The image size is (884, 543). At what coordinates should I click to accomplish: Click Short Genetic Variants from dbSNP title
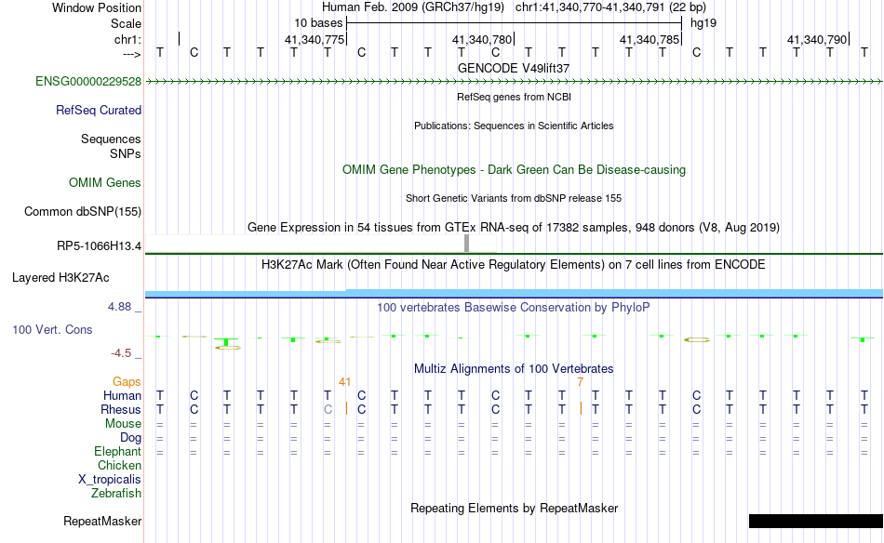click(514, 198)
